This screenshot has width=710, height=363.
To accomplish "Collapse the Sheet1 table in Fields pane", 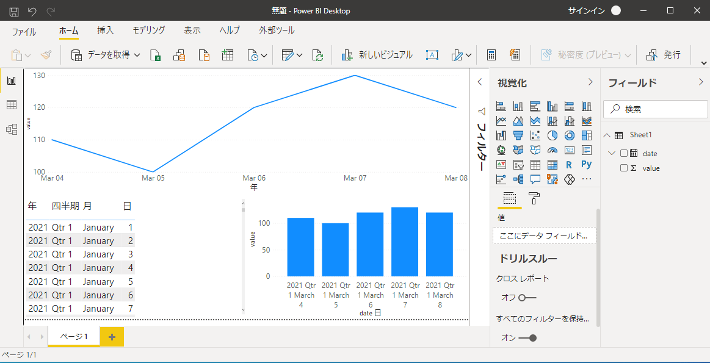I will (x=607, y=135).
